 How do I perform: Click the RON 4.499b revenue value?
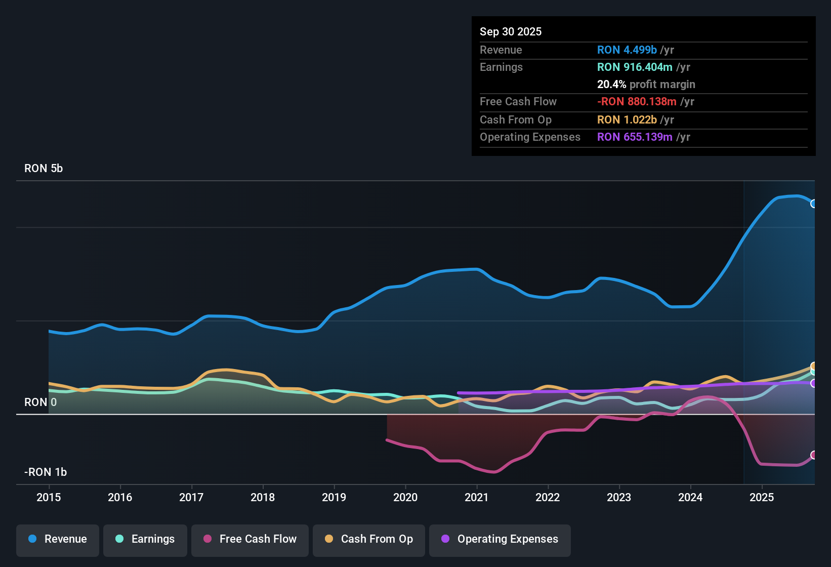point(627,50)
